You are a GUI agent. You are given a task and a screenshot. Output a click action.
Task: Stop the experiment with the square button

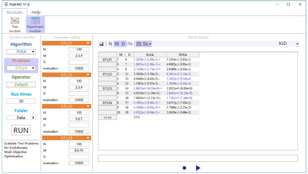(184, 168)
